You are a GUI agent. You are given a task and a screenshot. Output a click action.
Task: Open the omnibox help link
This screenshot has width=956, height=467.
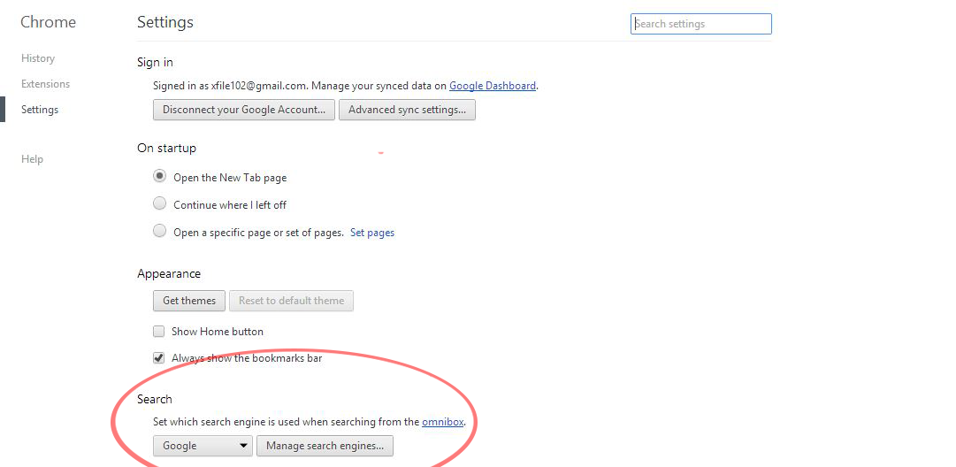click(x=443, y=422)
